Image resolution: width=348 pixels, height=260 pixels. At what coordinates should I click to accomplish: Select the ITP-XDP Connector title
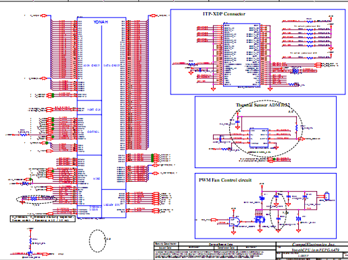(224, 14)
